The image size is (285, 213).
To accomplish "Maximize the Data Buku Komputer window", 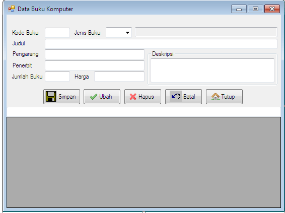I will coord(255,9).
